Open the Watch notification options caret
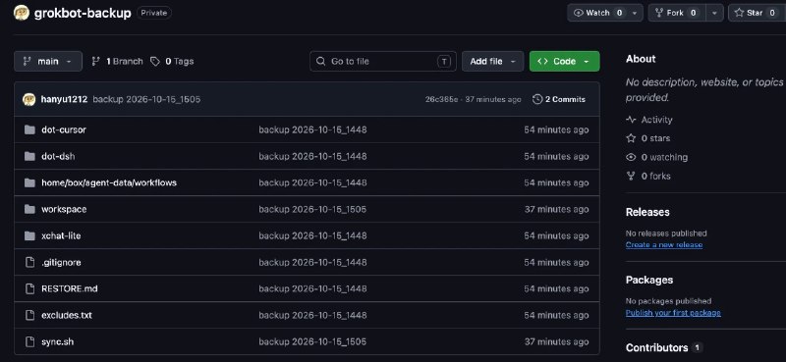The image size is (786, 362). [635, 13]
